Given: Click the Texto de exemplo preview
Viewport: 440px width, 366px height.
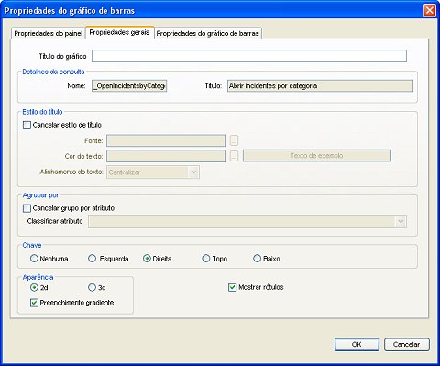Looking at the screenshot, I should click(317, 156).
